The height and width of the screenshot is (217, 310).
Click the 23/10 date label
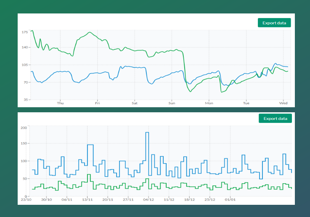tap(26, 200)
